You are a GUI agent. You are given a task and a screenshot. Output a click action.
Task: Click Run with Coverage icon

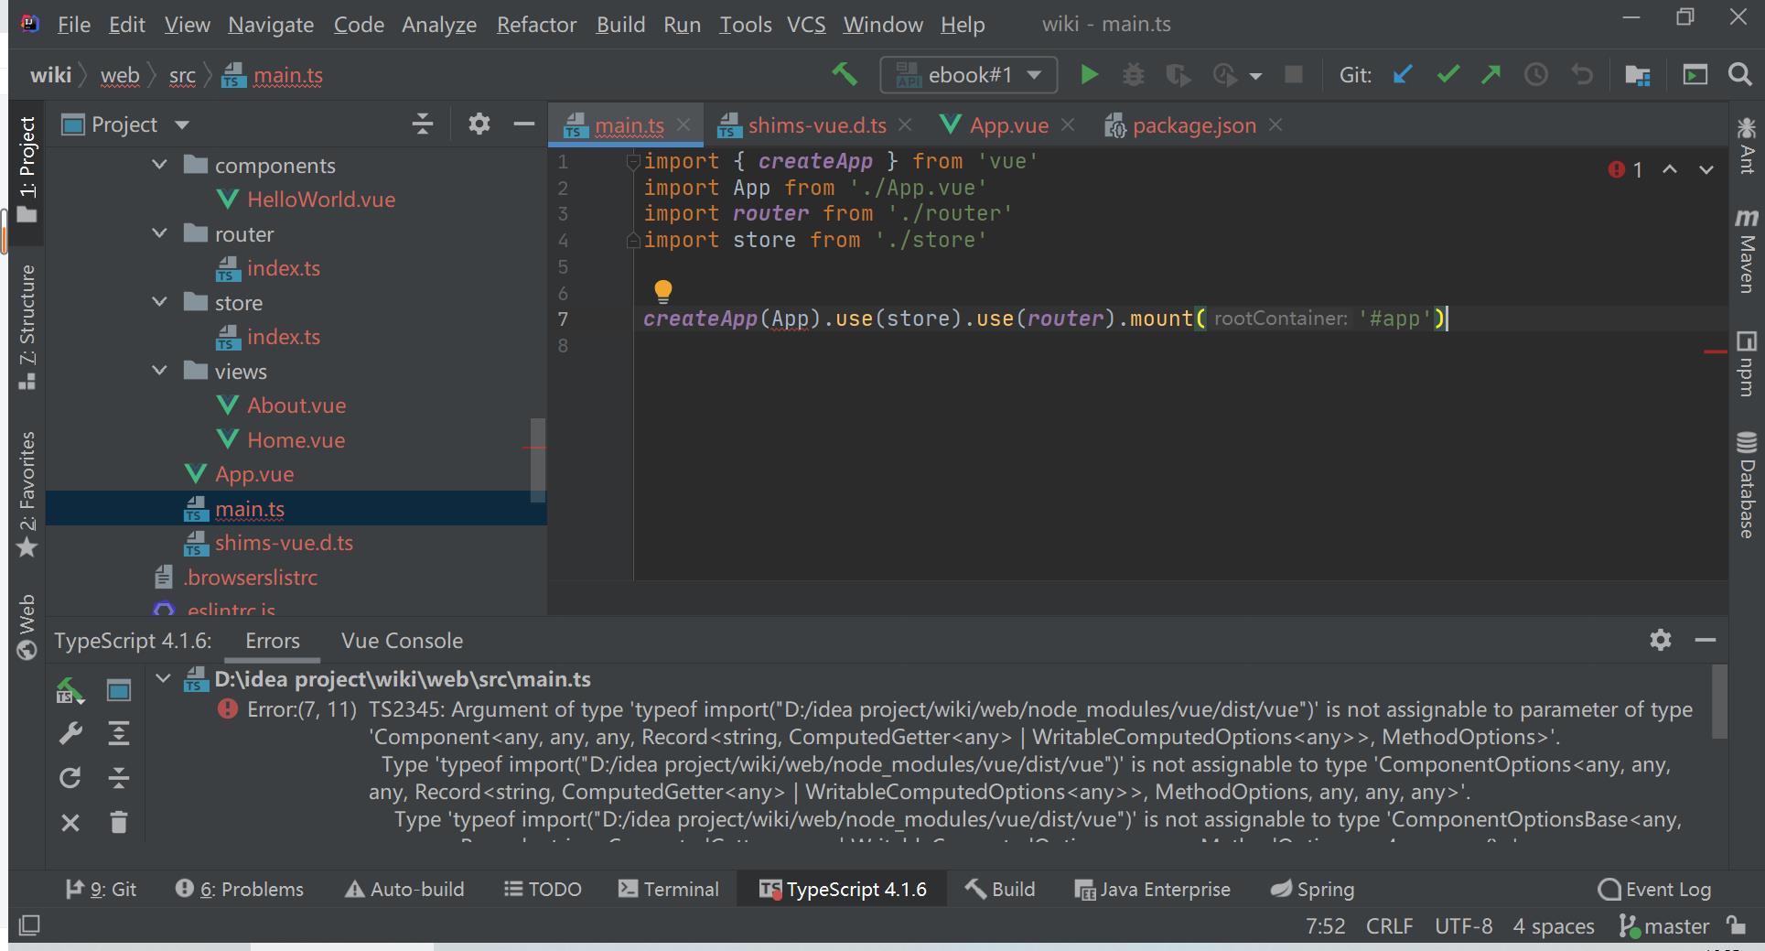1178,75
